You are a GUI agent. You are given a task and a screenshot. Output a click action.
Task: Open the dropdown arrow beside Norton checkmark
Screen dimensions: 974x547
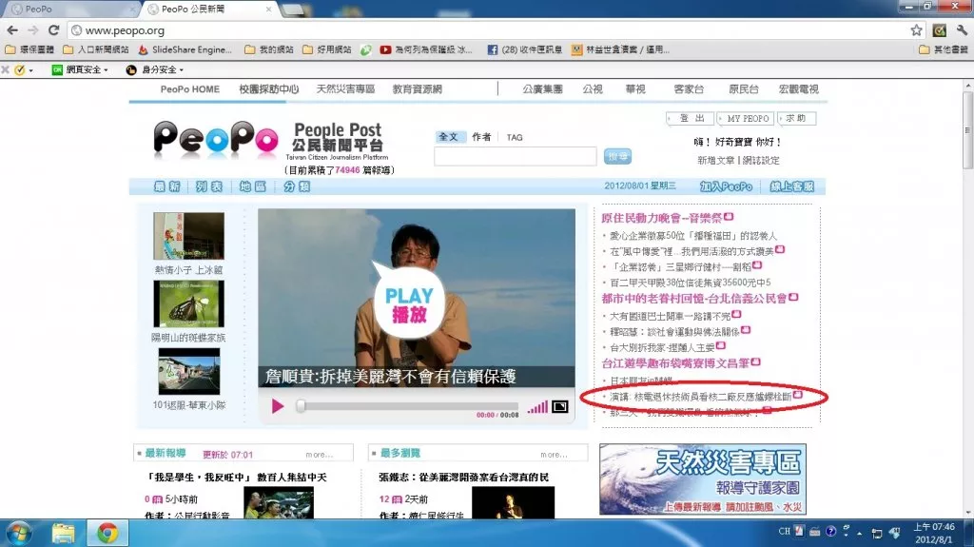click(30, 70)
